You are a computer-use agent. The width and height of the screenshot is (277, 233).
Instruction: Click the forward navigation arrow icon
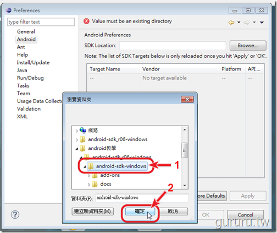coord(247,23)
